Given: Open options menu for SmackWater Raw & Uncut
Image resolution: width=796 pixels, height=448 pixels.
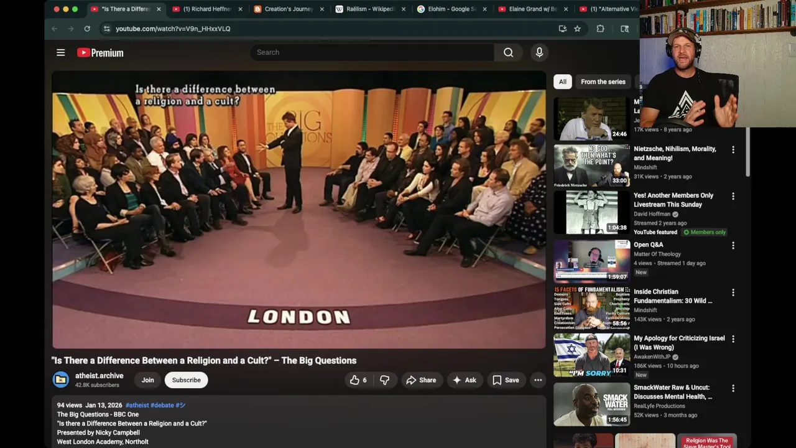Looking at the screenshot, I should click(x=733, y=388).
